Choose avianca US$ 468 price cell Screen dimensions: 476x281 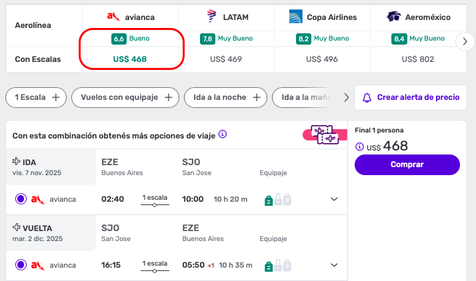click(130, 59)
